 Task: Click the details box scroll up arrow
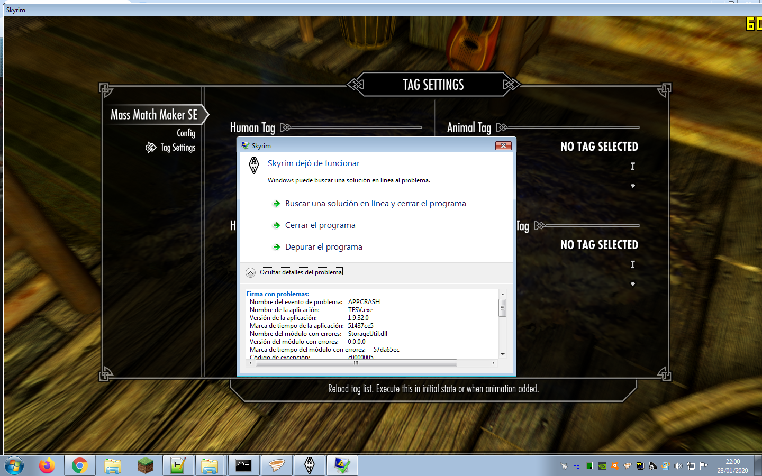pos(503,294)
